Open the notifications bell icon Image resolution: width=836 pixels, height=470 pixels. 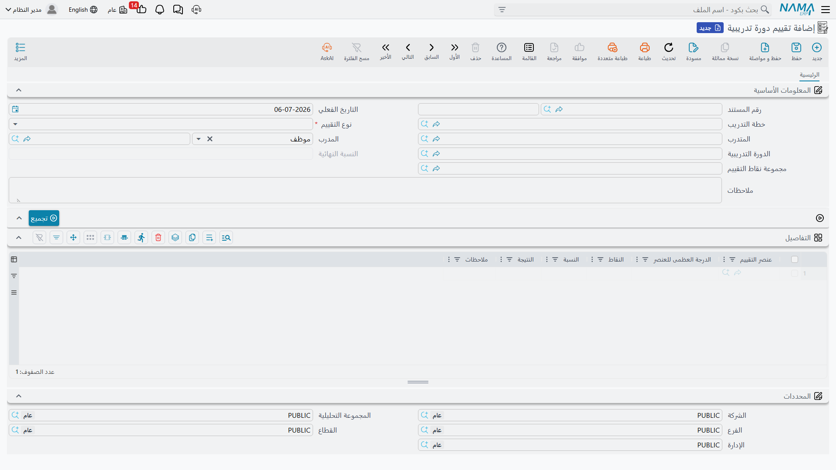[160, 10]
